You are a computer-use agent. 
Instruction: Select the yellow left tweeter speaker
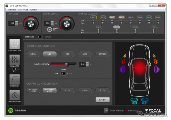(125, 56)
